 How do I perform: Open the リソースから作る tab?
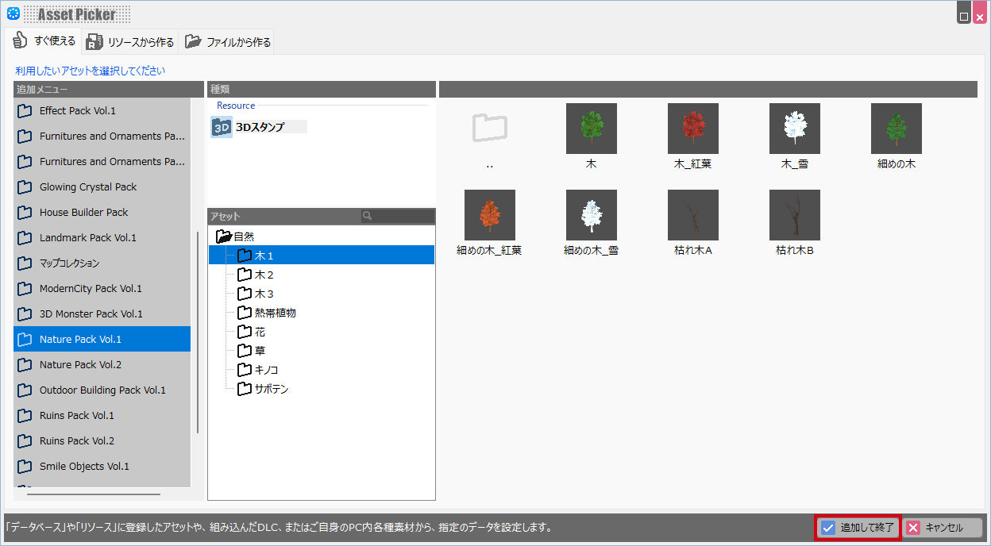pos(130,42)
